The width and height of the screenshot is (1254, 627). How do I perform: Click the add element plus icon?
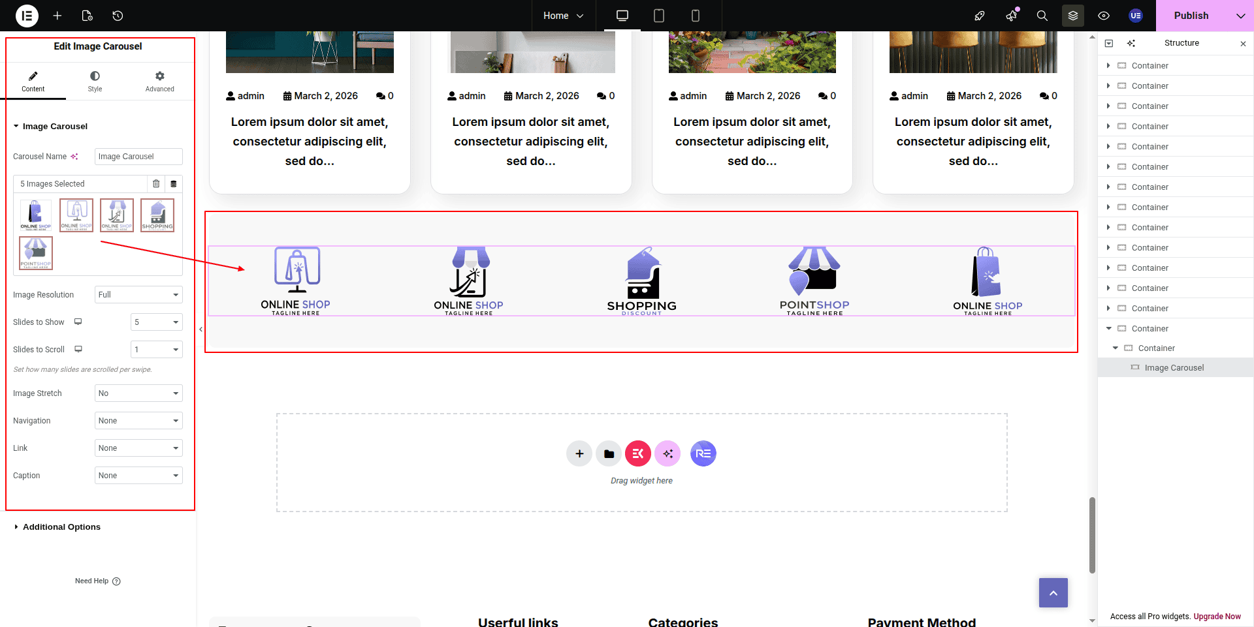pos(57,16)
